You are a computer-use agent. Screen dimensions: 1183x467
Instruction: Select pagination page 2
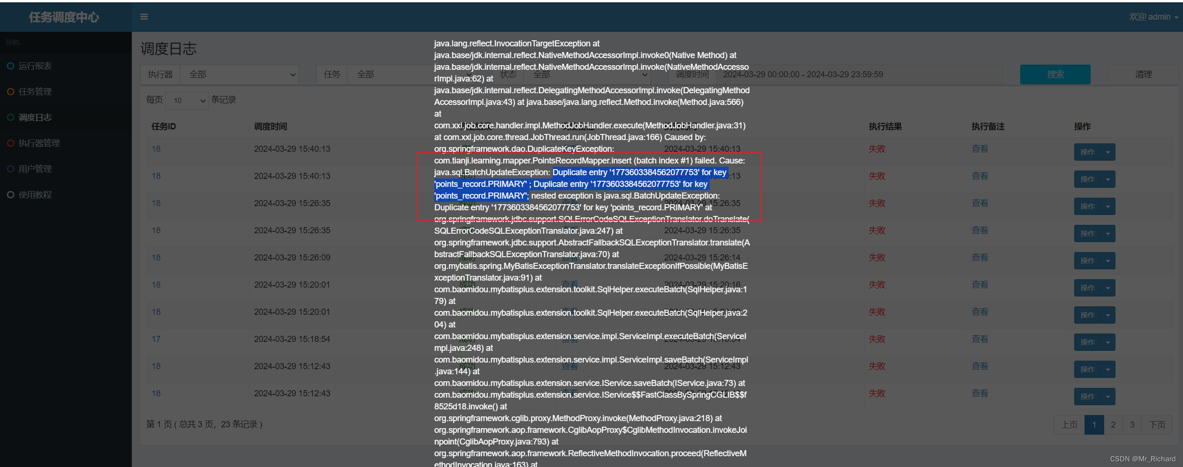(1113, 425)
